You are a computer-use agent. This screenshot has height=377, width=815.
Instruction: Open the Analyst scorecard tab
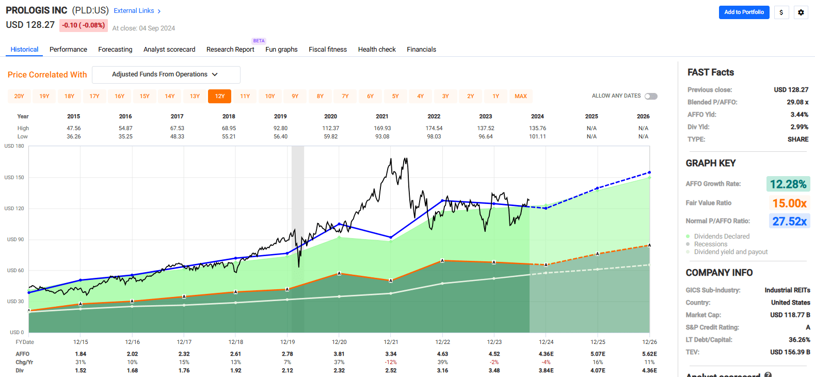169,50
